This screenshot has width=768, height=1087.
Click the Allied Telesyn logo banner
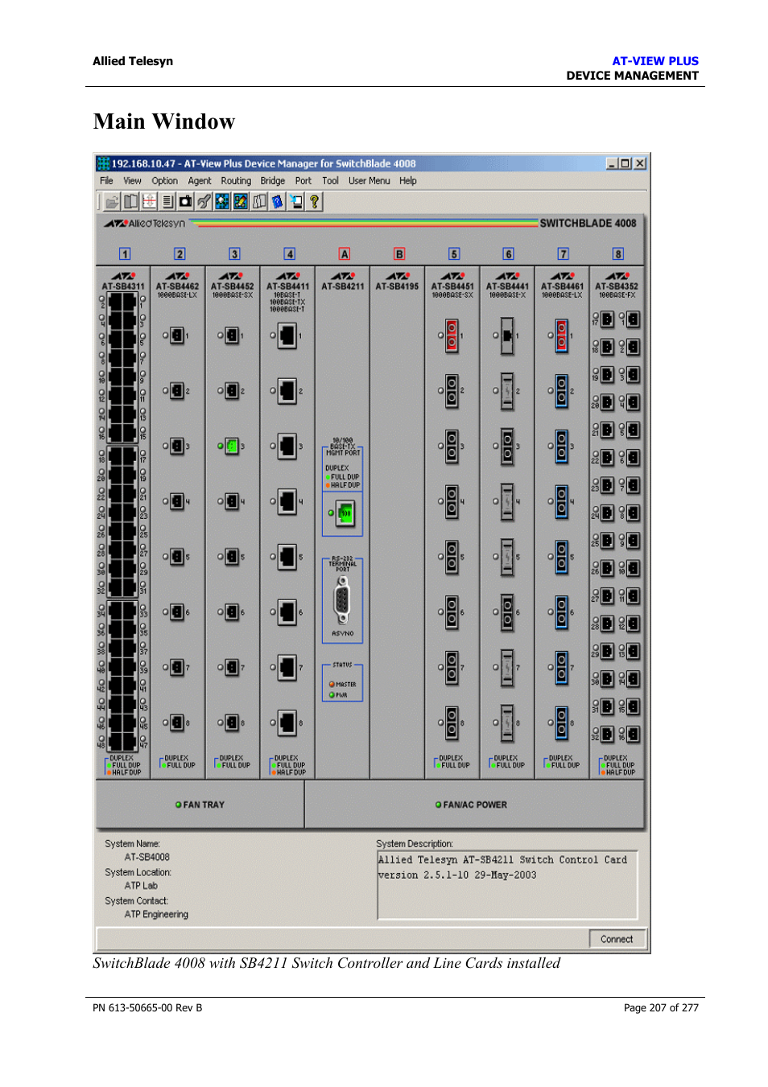pos(144,224)
